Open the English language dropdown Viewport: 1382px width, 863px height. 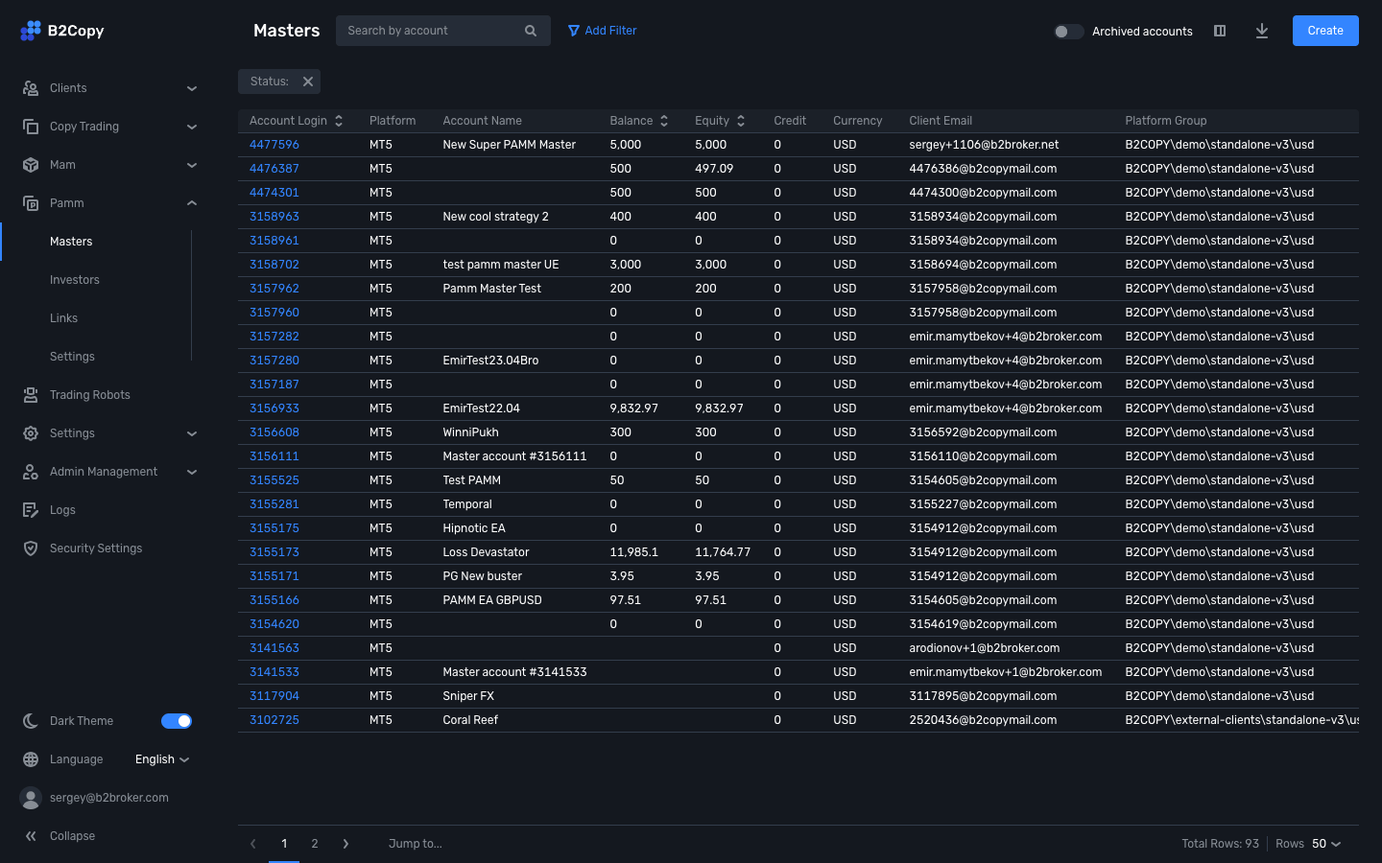coord(162,759)
